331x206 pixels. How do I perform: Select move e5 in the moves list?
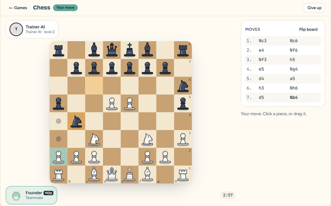(x=261, y=69)
